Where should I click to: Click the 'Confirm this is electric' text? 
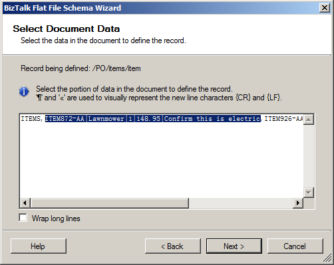(x=212, y=119)
